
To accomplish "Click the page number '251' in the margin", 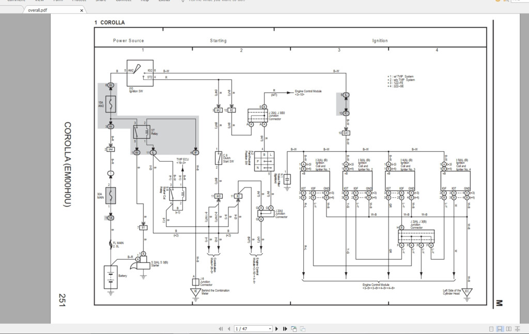I will click(62, 300).
